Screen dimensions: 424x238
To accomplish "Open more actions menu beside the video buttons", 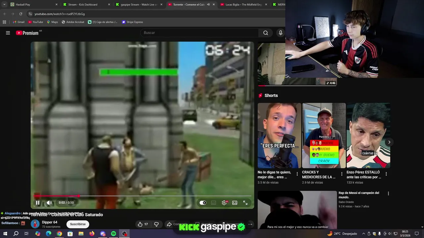I will [250, 224].
